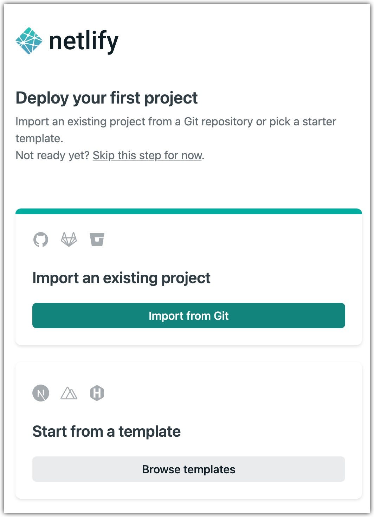374x517 pixels.
Task: Click the Bitbucket icon
Action: (97, 239)
